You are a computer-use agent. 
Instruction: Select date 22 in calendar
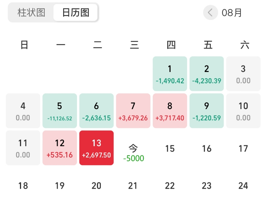(x=170, y=186)
